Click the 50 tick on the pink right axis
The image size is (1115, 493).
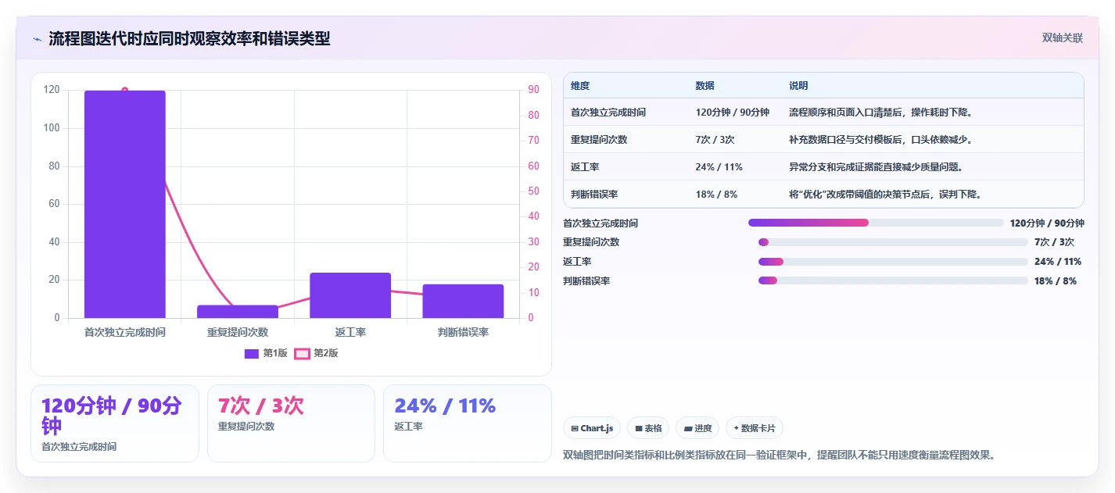[x=533, y=191]
